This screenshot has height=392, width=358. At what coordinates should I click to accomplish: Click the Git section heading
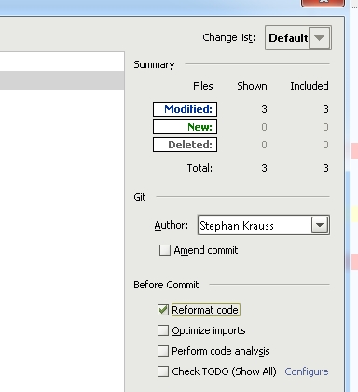coord(140,197)
